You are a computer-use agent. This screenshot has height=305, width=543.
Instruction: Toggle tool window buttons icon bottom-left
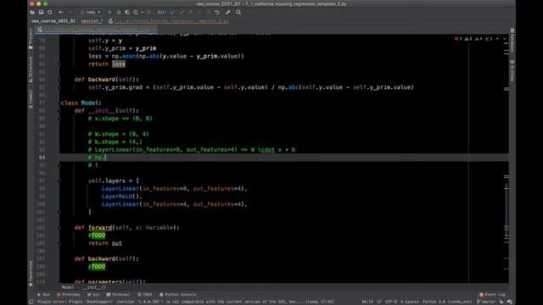(31, 302)
